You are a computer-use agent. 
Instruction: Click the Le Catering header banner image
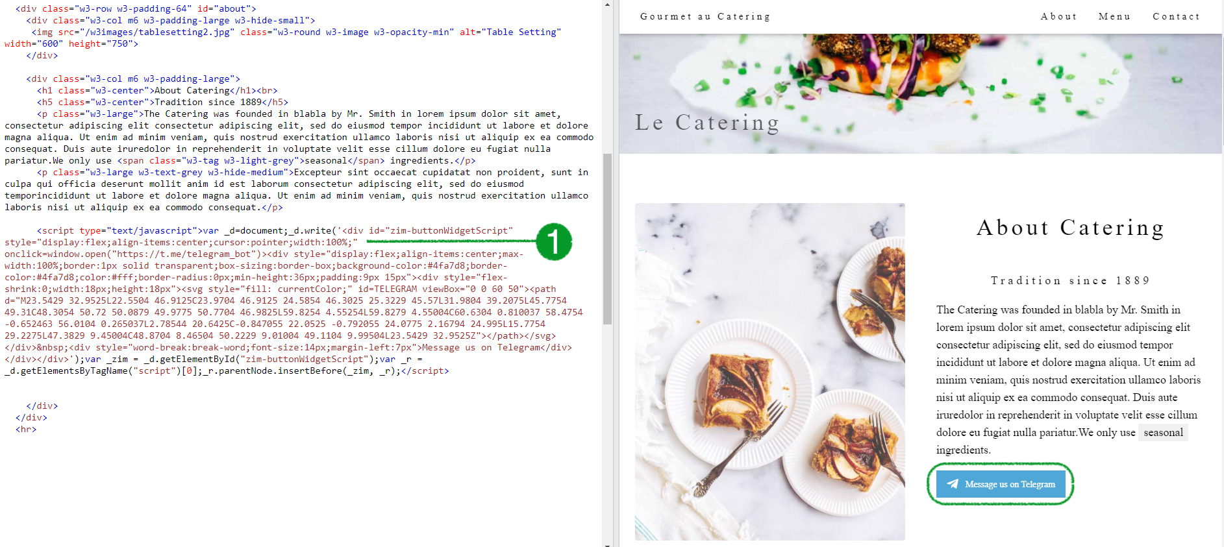[920, 93]
